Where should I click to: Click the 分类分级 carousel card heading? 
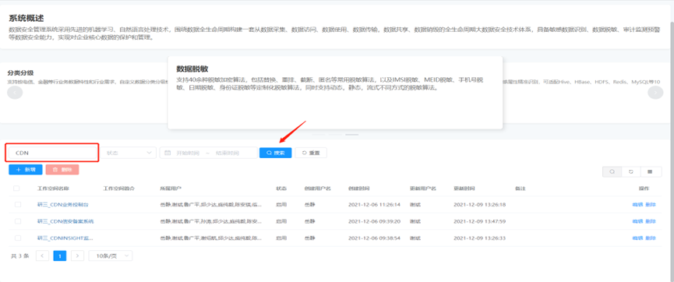pos(20,72)
